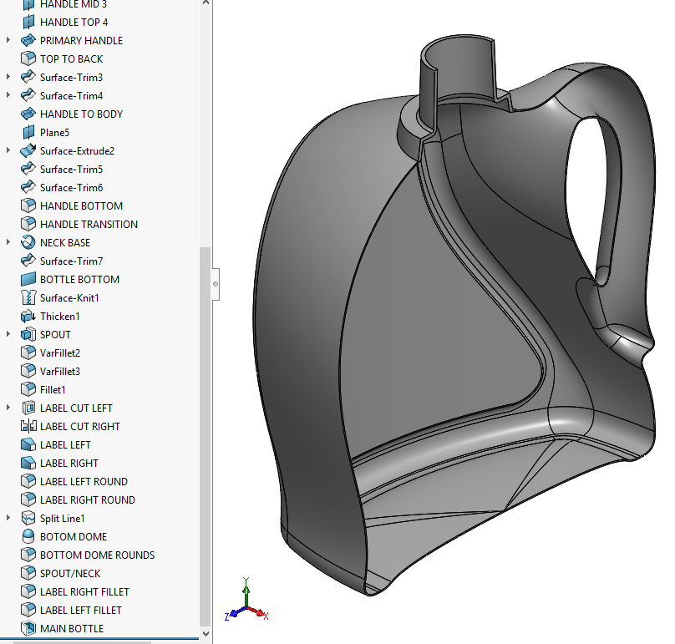Click the HANDLE BOTTOM fillet icon
This screenshot has width=675, height=644.
click(28, 205)
